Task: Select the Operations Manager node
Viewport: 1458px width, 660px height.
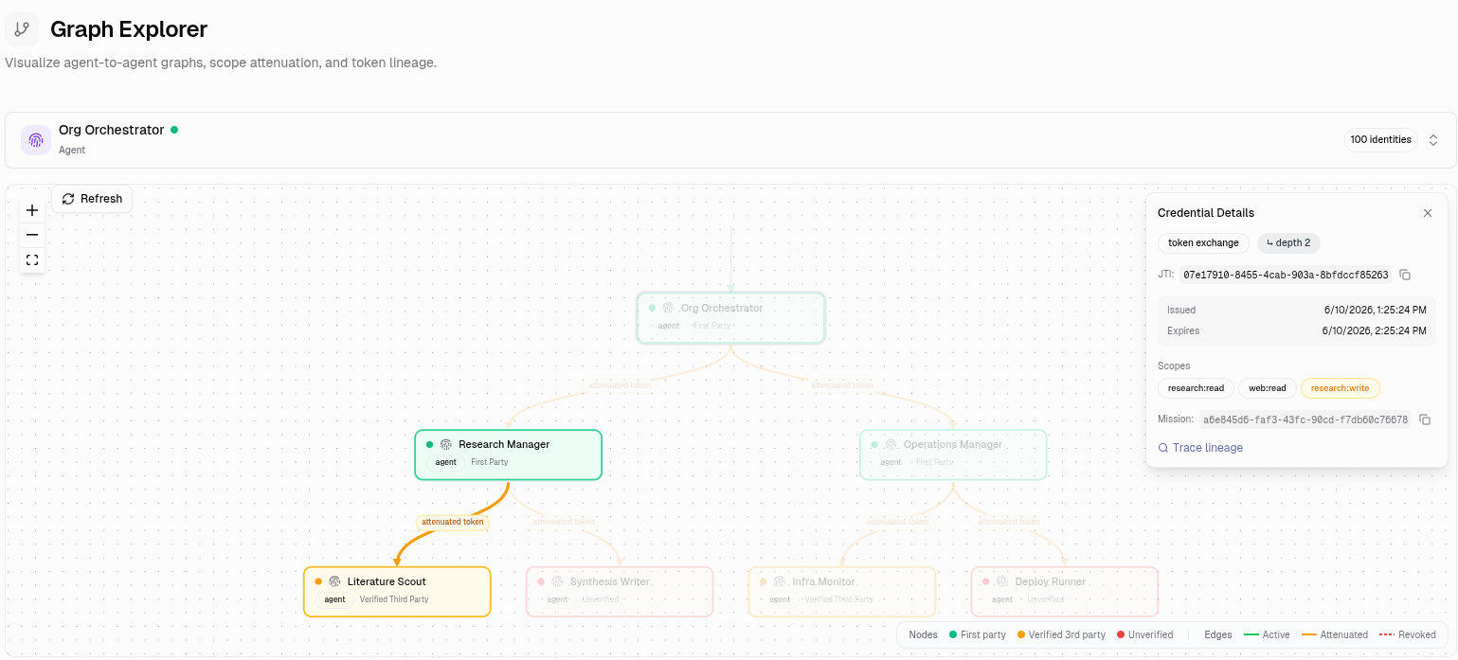Action: (953, 455)
